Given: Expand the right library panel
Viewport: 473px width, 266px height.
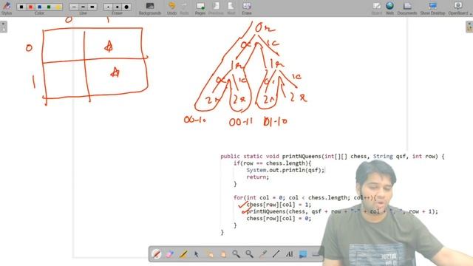Looking at the screenshot, I should (469, 27).
